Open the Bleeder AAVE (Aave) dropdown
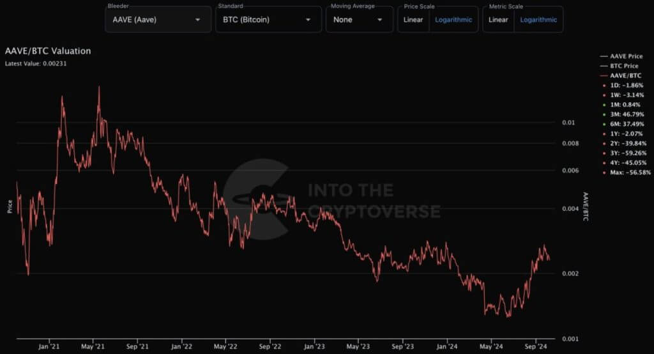Screen dimensions: 654x354 (x=158, y=20)
